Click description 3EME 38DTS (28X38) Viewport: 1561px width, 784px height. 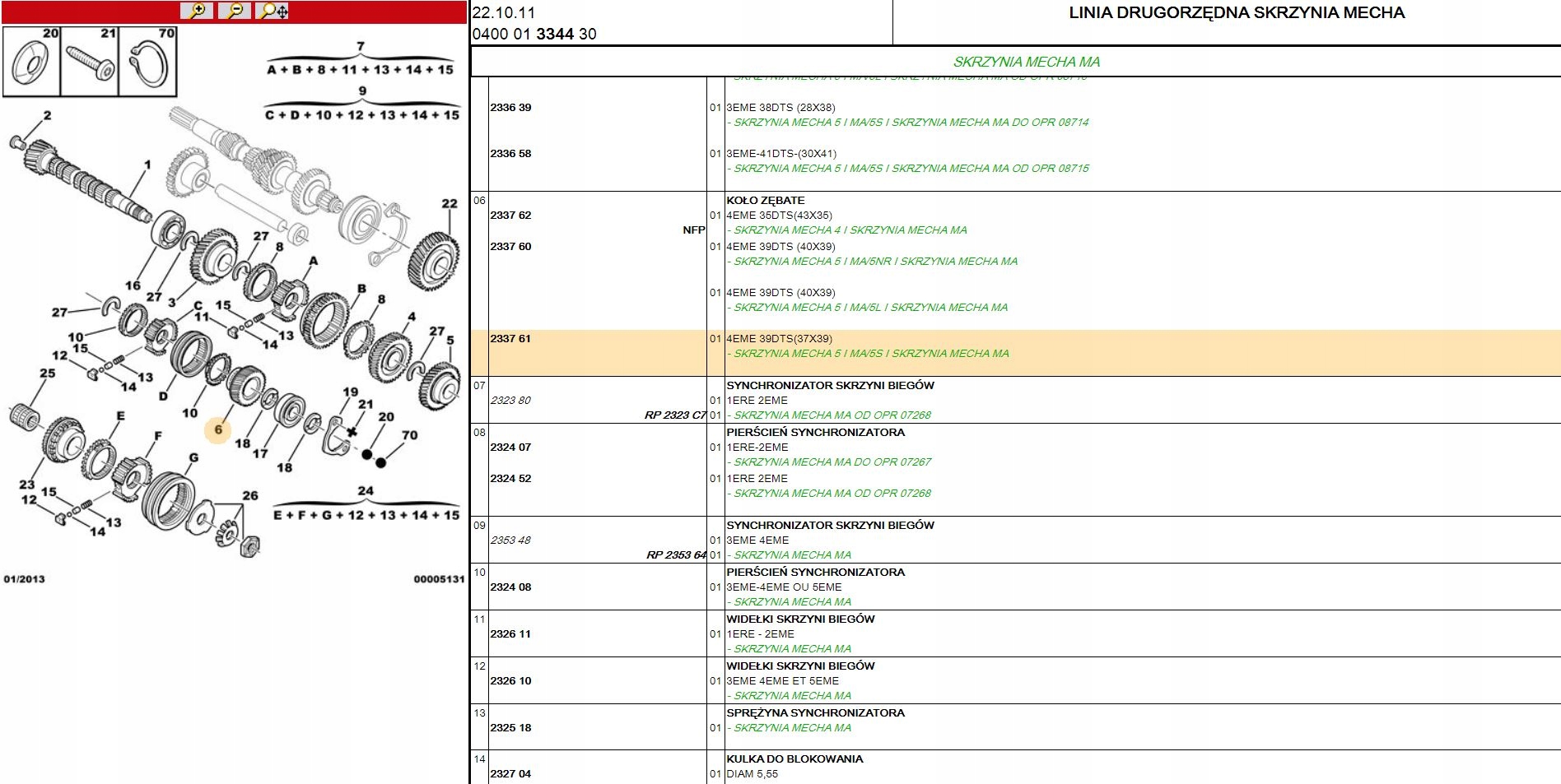(x=780, y=107)
